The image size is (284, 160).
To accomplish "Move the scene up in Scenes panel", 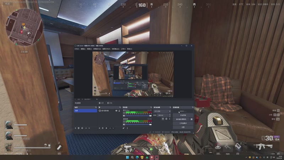I will coord(86,128).
